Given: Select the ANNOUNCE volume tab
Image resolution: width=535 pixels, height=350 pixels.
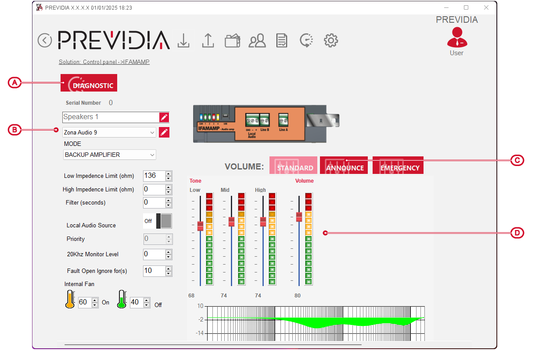Looking at the screenshot, I should click(344, 166).
